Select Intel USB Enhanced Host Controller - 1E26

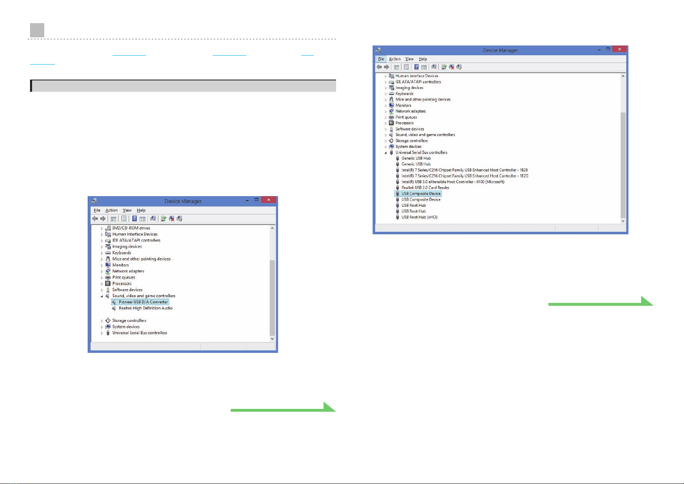tap(464, 170)
